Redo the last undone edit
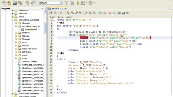This screenshot has width=173, height=97. (33, 3)
